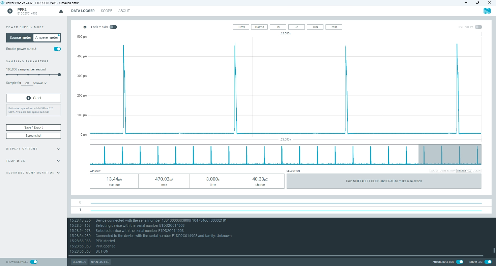Click the Save / Export button
The image size is (496, 266).
click(x=33, y=128)
